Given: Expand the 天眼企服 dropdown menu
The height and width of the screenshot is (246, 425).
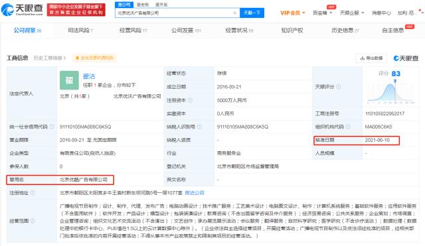Looking at the screenshot, I should (351, 13).
